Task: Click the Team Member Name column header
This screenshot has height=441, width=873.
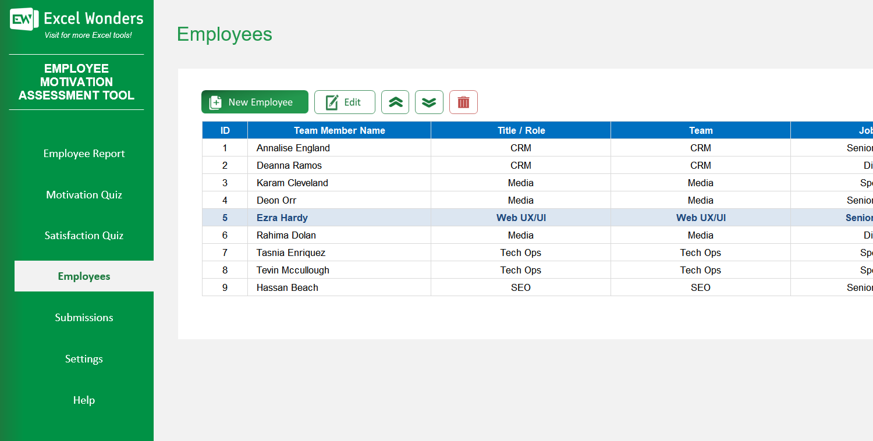Action: tap(338, 130)
